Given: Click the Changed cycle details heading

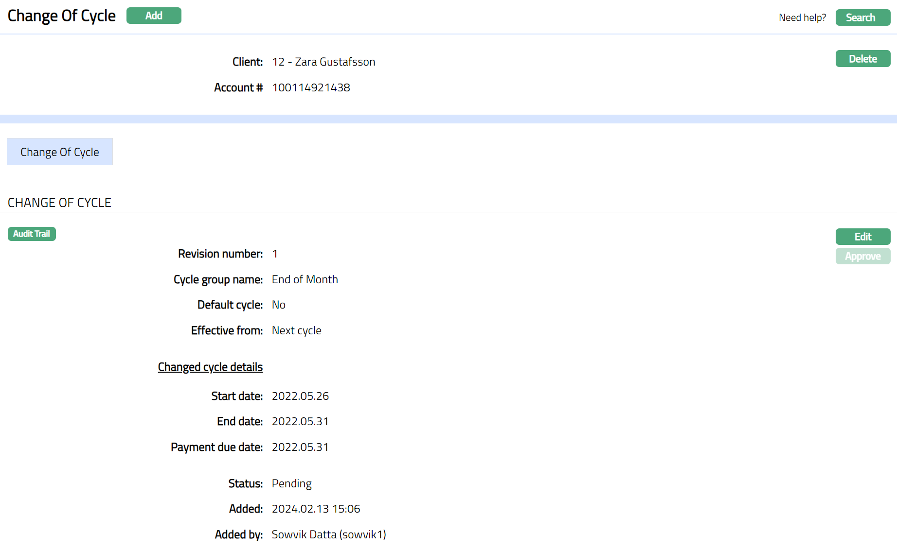Looking at the screenshot, I should 210,367.
